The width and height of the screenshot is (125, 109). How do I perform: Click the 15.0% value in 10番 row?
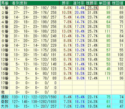point(93,50)
